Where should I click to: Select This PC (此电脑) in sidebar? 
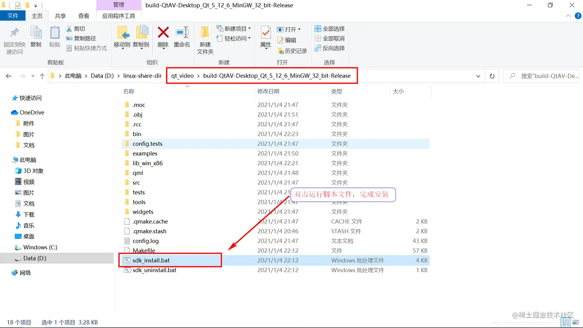pyautogui.click(x=24, y=160)
